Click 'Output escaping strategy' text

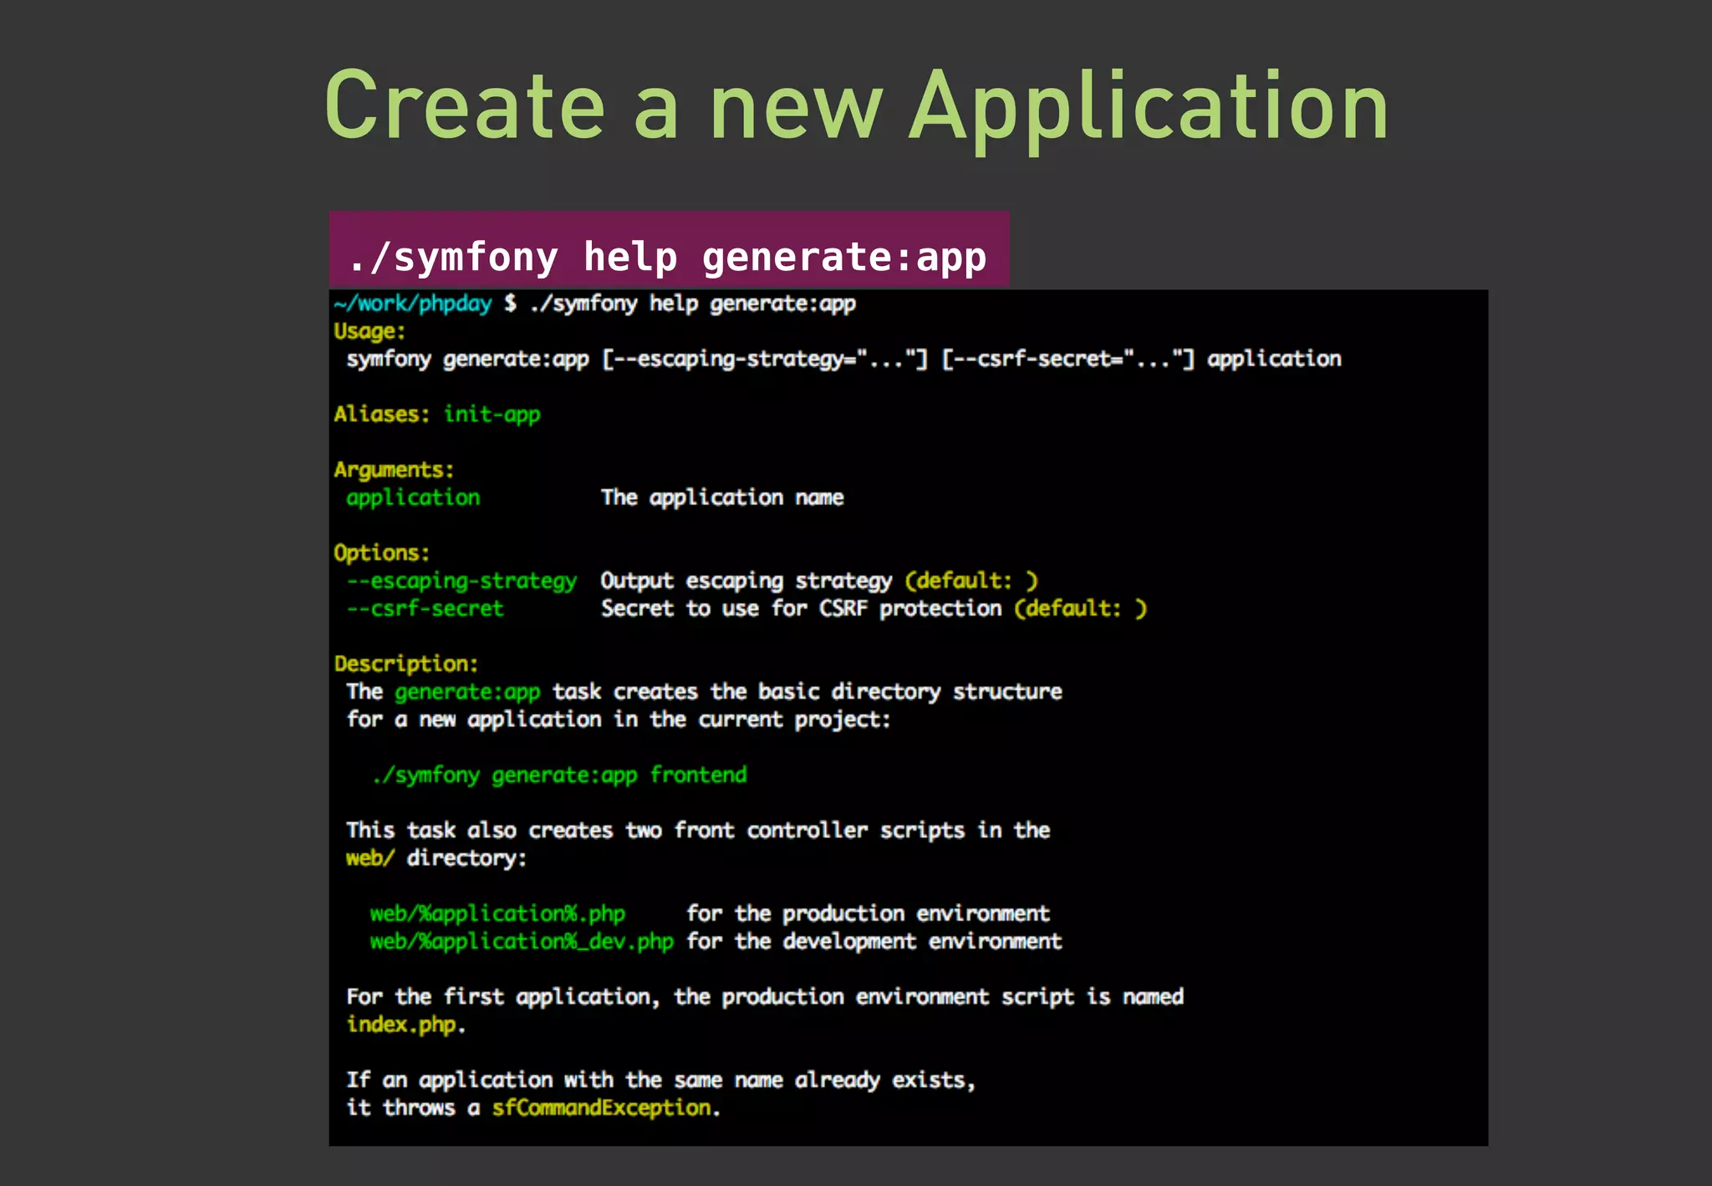coord(746,581)
